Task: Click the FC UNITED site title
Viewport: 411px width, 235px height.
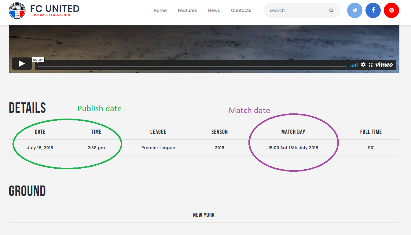Action: tap(55, 9)
